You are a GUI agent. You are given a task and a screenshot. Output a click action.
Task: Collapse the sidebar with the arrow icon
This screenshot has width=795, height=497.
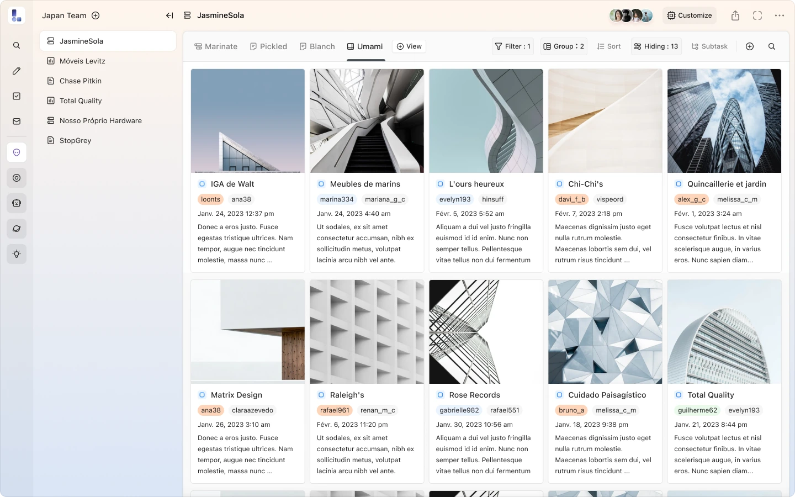[x=169, y=15]
